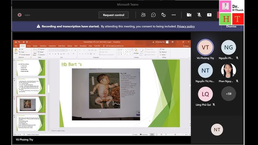Open the Arrange dropdown in Drawing

tap(136, 51)
